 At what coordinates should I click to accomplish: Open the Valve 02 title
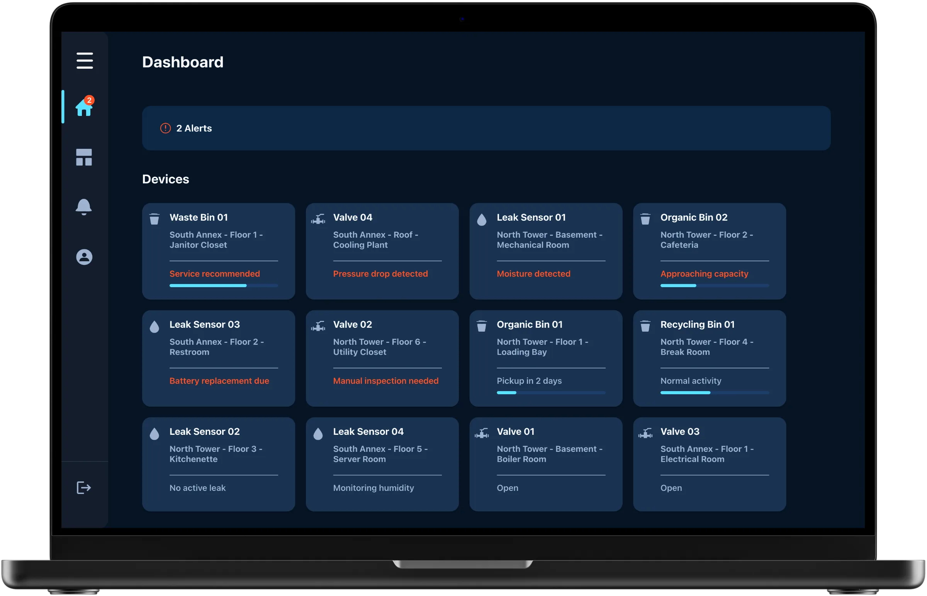353,324
